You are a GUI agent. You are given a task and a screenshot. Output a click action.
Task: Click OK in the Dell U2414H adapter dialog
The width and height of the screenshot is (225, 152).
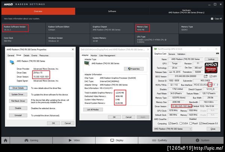(114, 117)
